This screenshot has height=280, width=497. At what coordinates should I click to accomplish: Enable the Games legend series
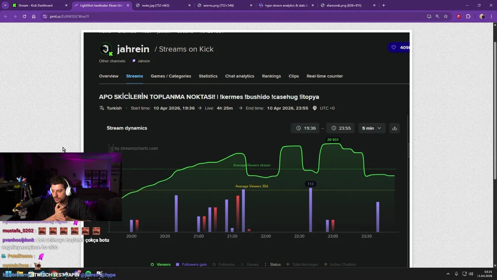[249, 264]
